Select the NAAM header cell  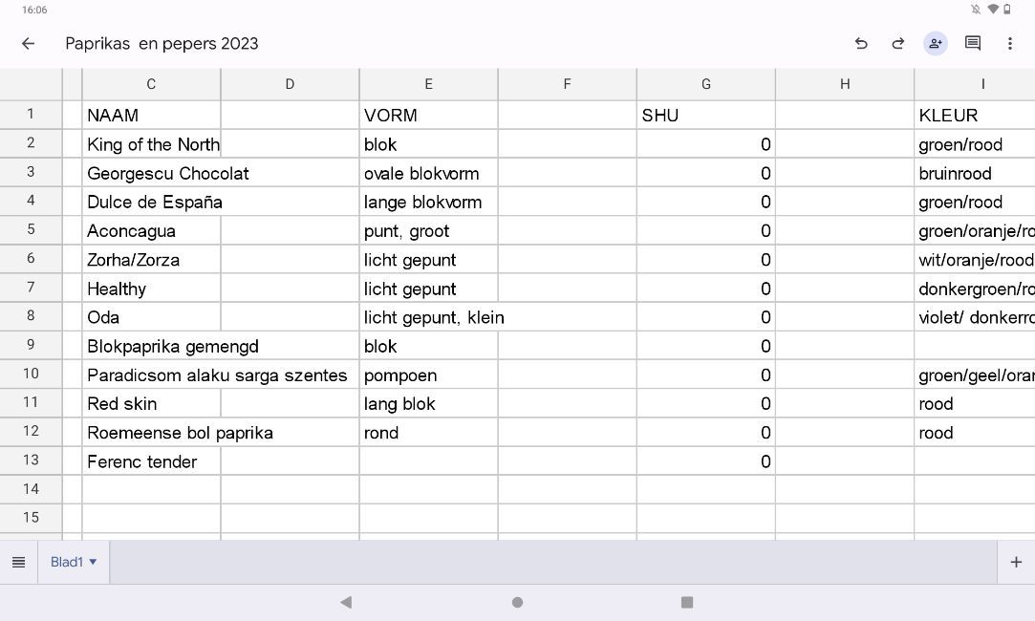click(x=151, y=116)
